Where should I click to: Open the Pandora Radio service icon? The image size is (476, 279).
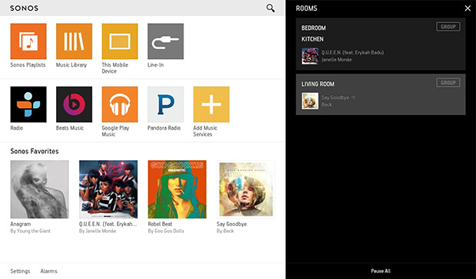[166, 104]
